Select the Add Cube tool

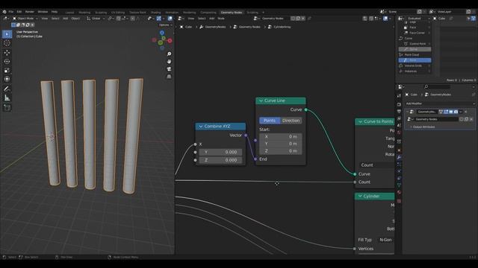pyautogui.click(x=7, y=107)
